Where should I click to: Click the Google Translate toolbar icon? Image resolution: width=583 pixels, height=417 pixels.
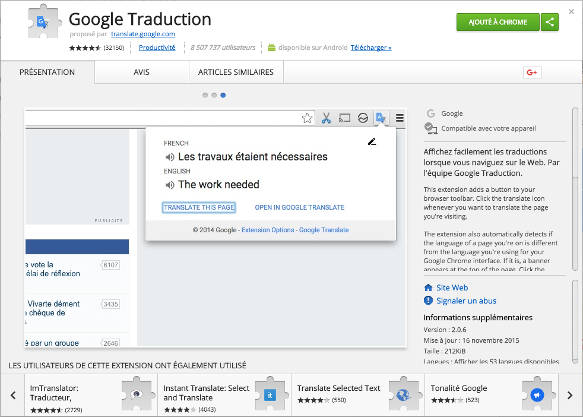point(381,118)
